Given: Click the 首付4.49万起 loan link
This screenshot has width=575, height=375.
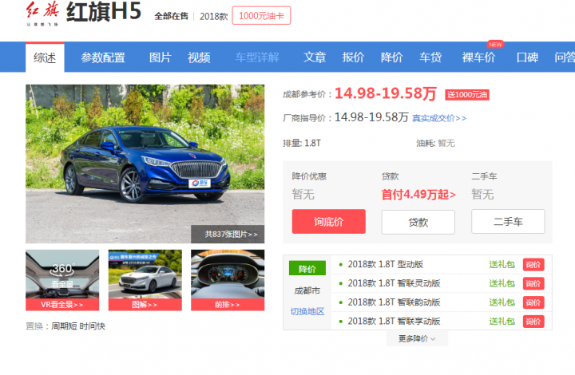Looking at the screenshot, I should point(418,195).
